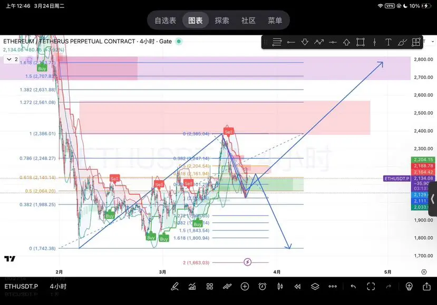This screenshot has height=305, width=437.
Task: Open price scale settings gear icon
Action: (424, 272)
